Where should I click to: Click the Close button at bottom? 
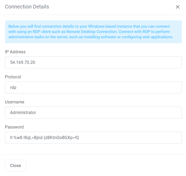(x=16, y=165)
